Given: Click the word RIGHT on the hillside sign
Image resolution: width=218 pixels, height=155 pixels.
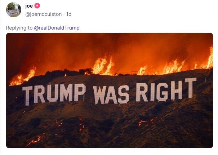Looking at the screenshot, I should [x=166, y=90].
